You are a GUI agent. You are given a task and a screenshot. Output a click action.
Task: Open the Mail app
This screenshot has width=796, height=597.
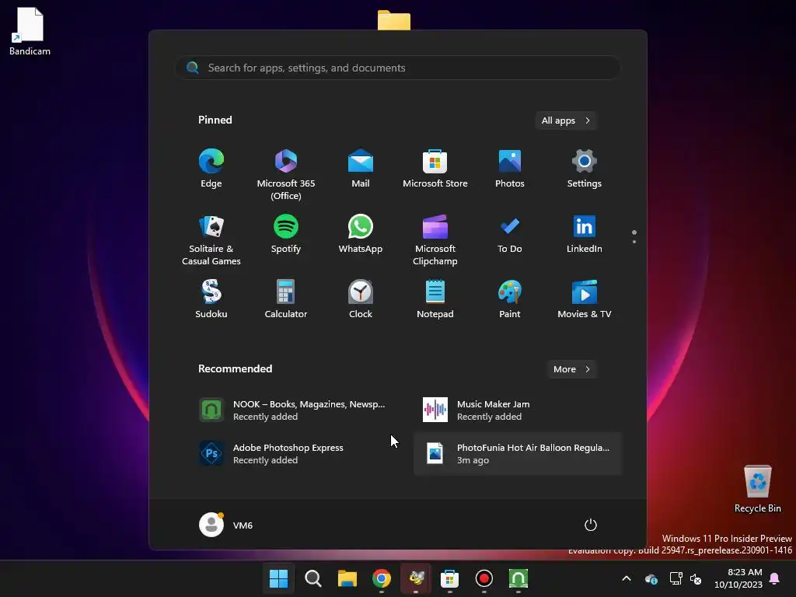coord(361,169)
